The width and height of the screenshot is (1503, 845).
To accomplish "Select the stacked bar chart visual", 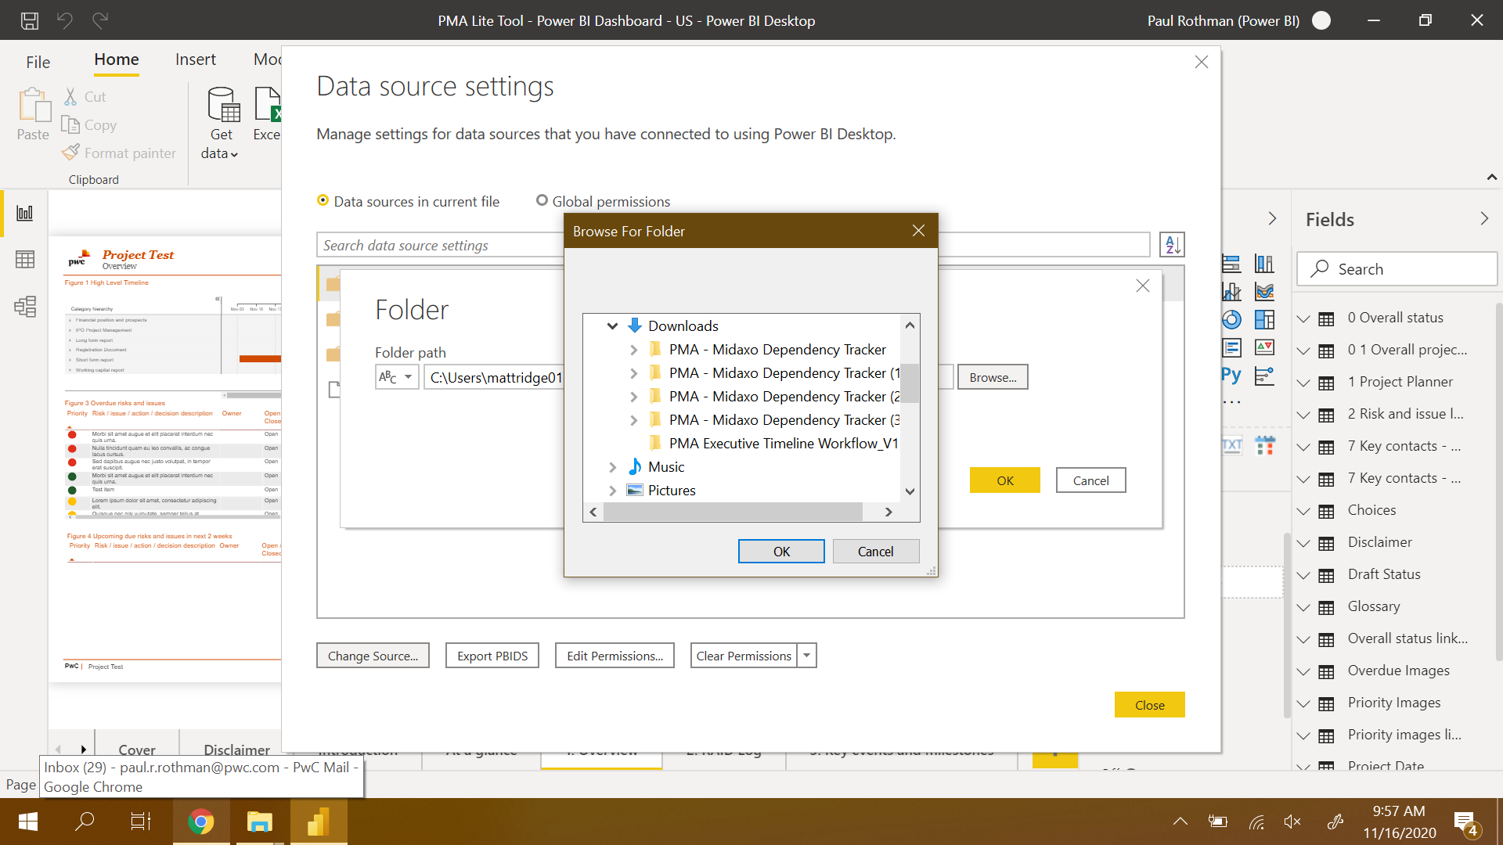I will pyautogui.click(x=1231, y=264).
